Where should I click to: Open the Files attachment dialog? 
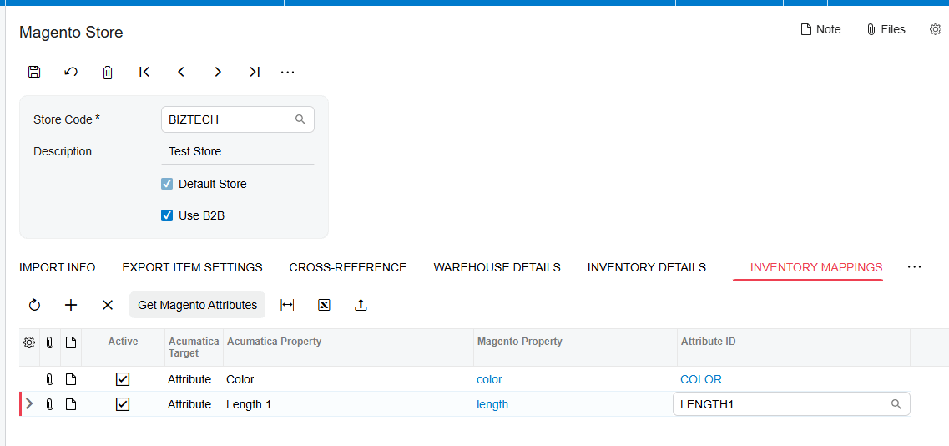pyautogui.click(x=886, y=29)
